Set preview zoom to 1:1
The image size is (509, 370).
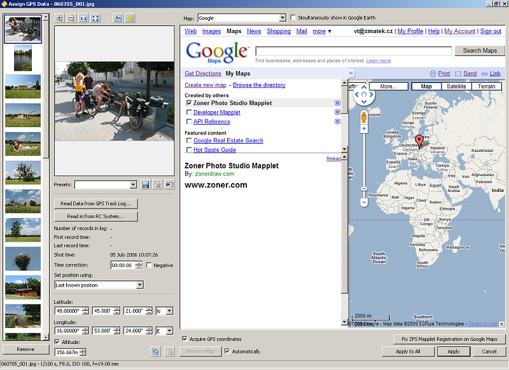83,18
